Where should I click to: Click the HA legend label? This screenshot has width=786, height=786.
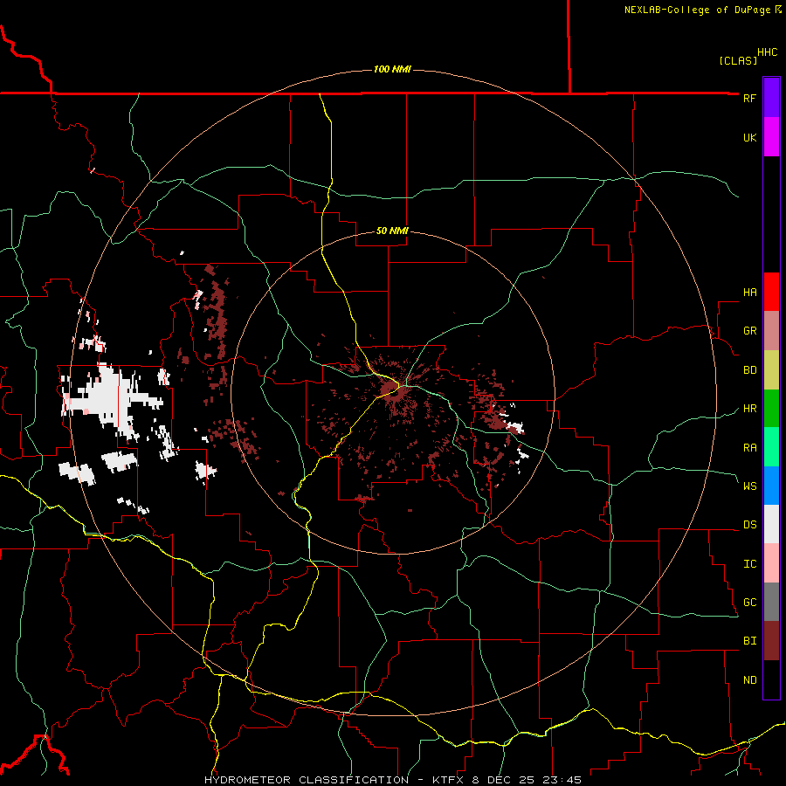[x=749, y=292]
